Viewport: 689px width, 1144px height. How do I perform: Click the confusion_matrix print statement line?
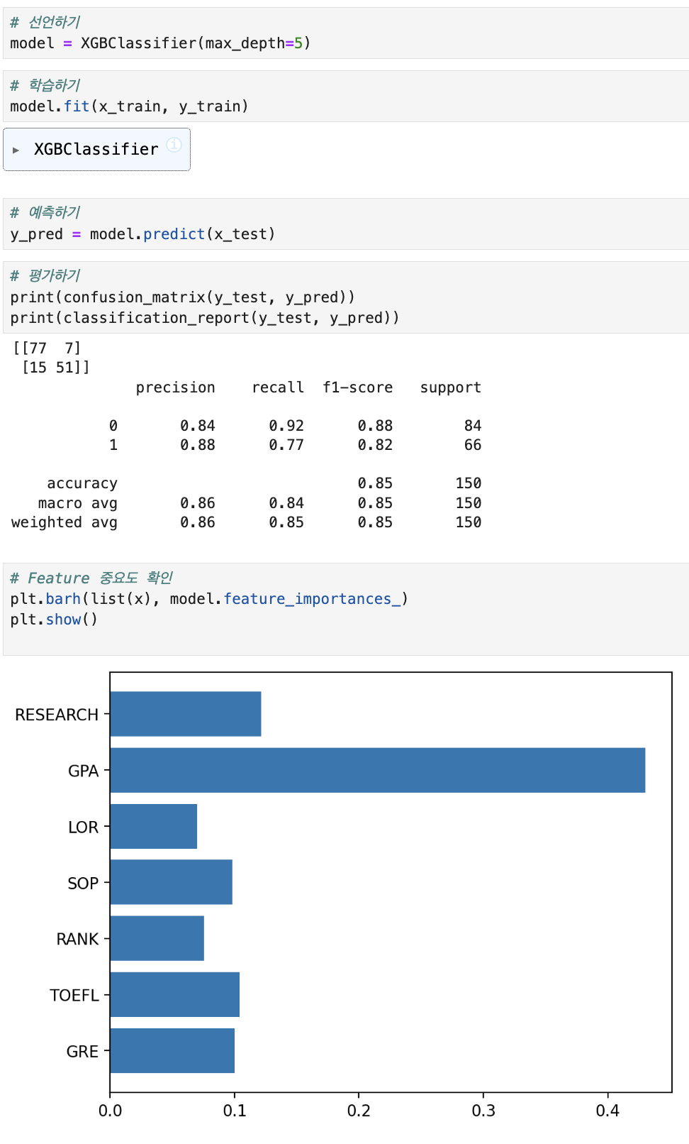(x=182, y=297)
